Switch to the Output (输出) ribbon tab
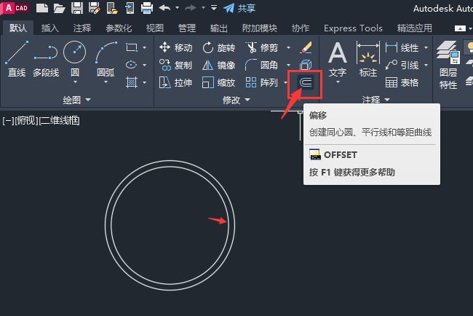Image resolution: width=473 pixels, height=316 pixels. pyautogui.click(x=219, y=28)
